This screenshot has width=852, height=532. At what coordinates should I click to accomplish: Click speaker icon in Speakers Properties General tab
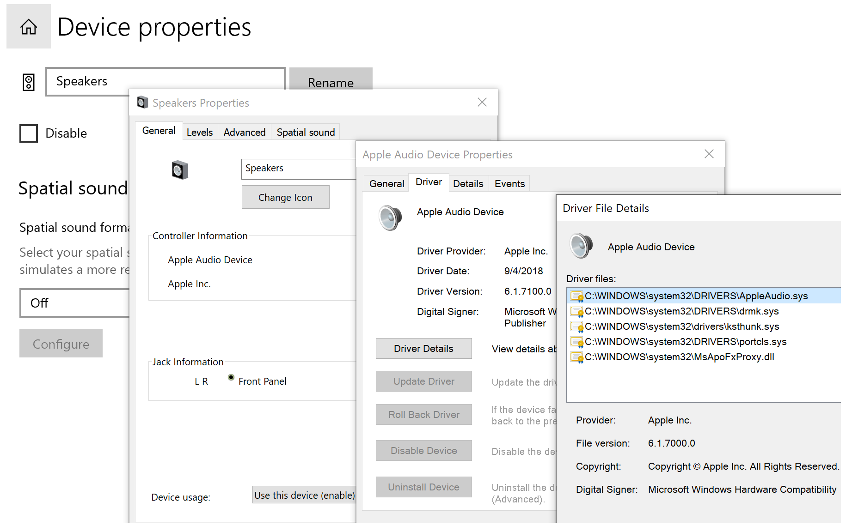180,170
